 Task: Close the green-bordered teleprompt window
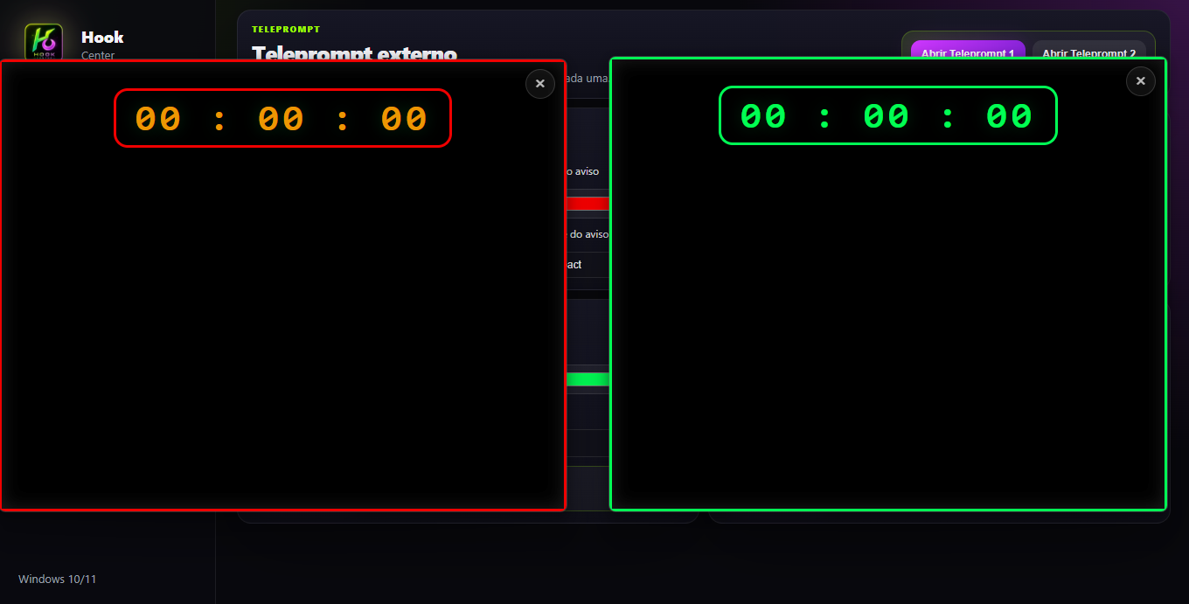pos(1141,81)
